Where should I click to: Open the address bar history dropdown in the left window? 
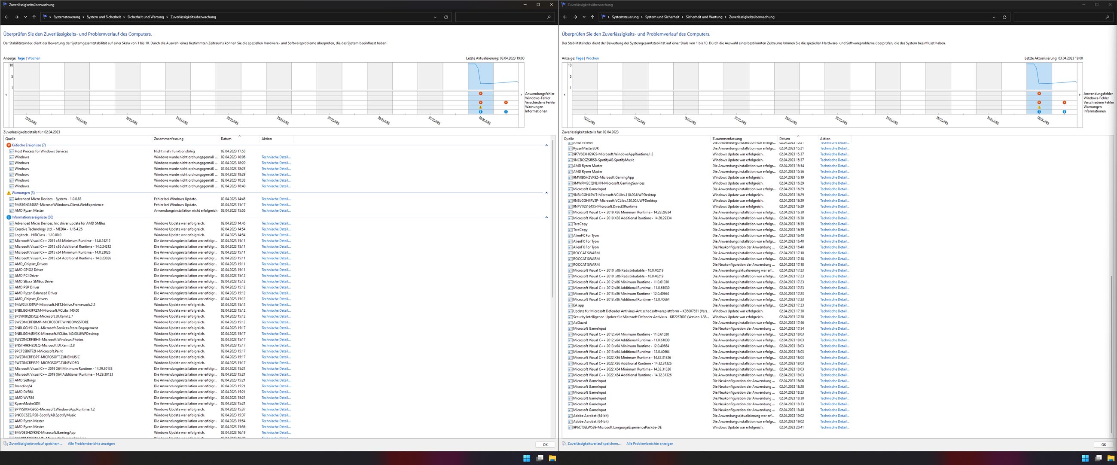click(x=435, y=17)
